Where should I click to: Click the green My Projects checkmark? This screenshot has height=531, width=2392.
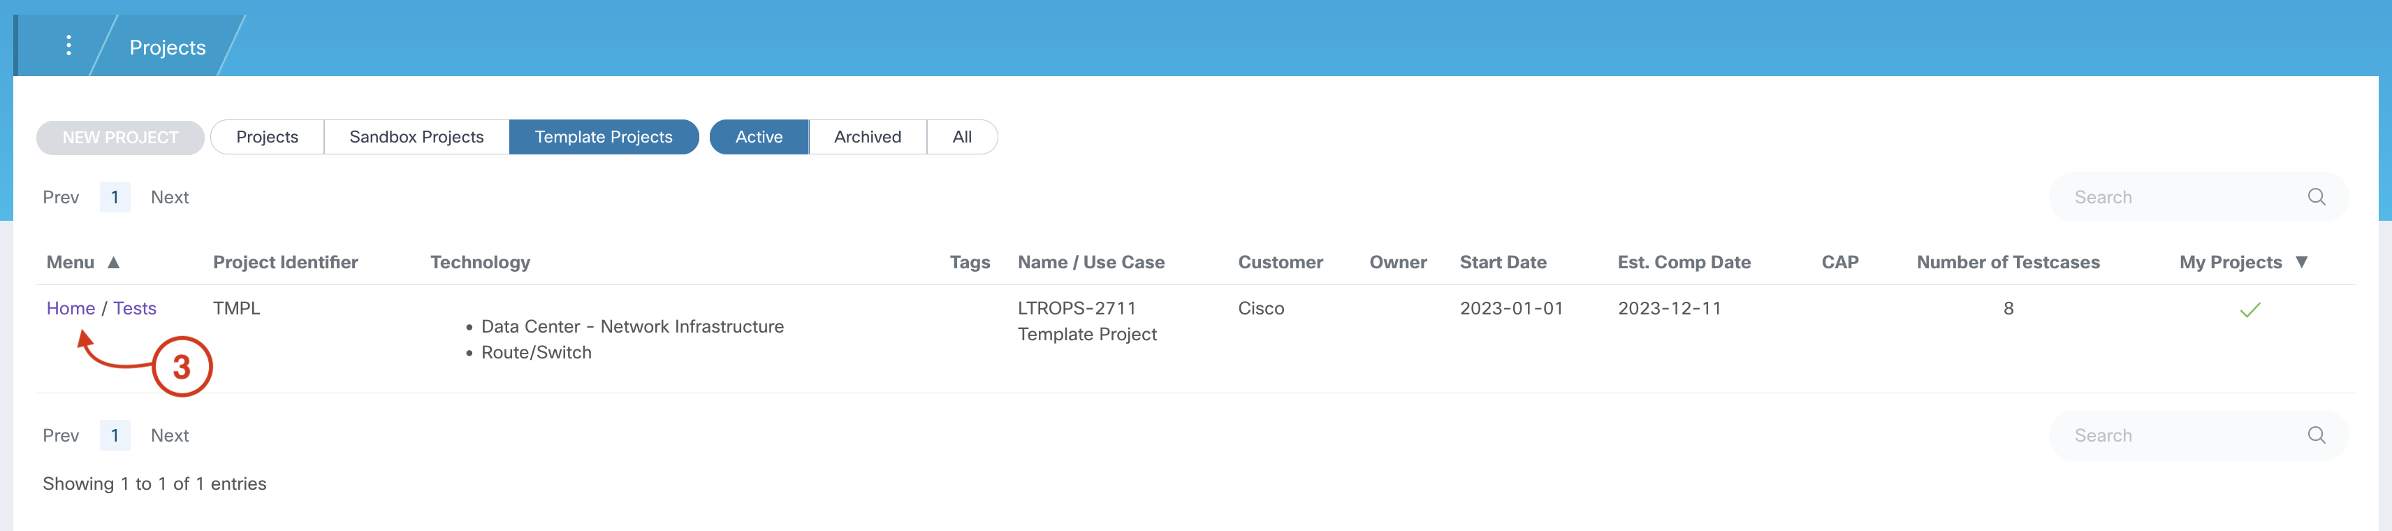click(2250, 309)
